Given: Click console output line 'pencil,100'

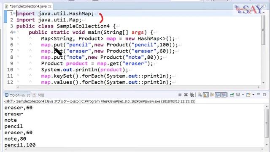Looking at the screenshot, I should 20,145.
